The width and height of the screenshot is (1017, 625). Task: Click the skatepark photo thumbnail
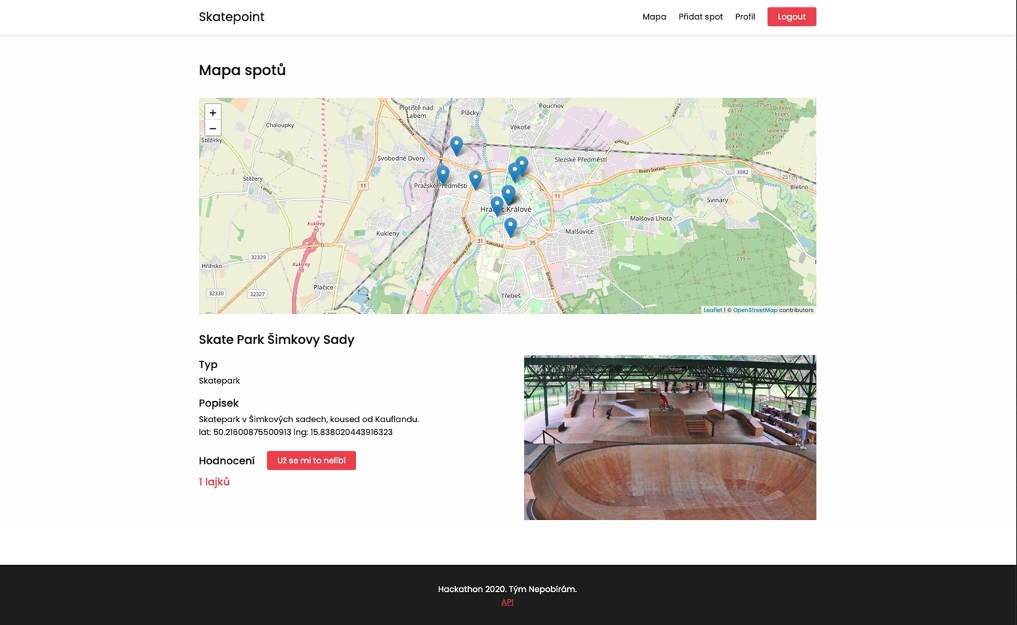point(669,437)
